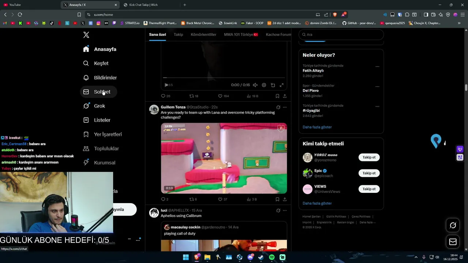Switch to Sana özel tab
The height and width of the screenshot is (263, 468).
pyautogui.click(x=158, y=35)
